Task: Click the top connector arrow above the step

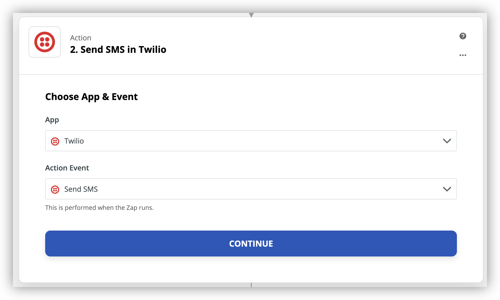Action: point(251,15)
